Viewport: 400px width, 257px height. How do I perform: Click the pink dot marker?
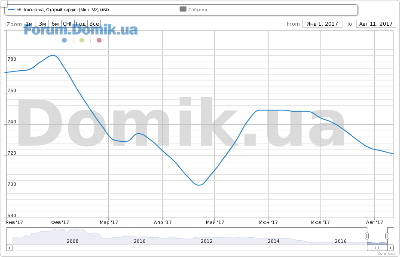[x=99, y=40]
